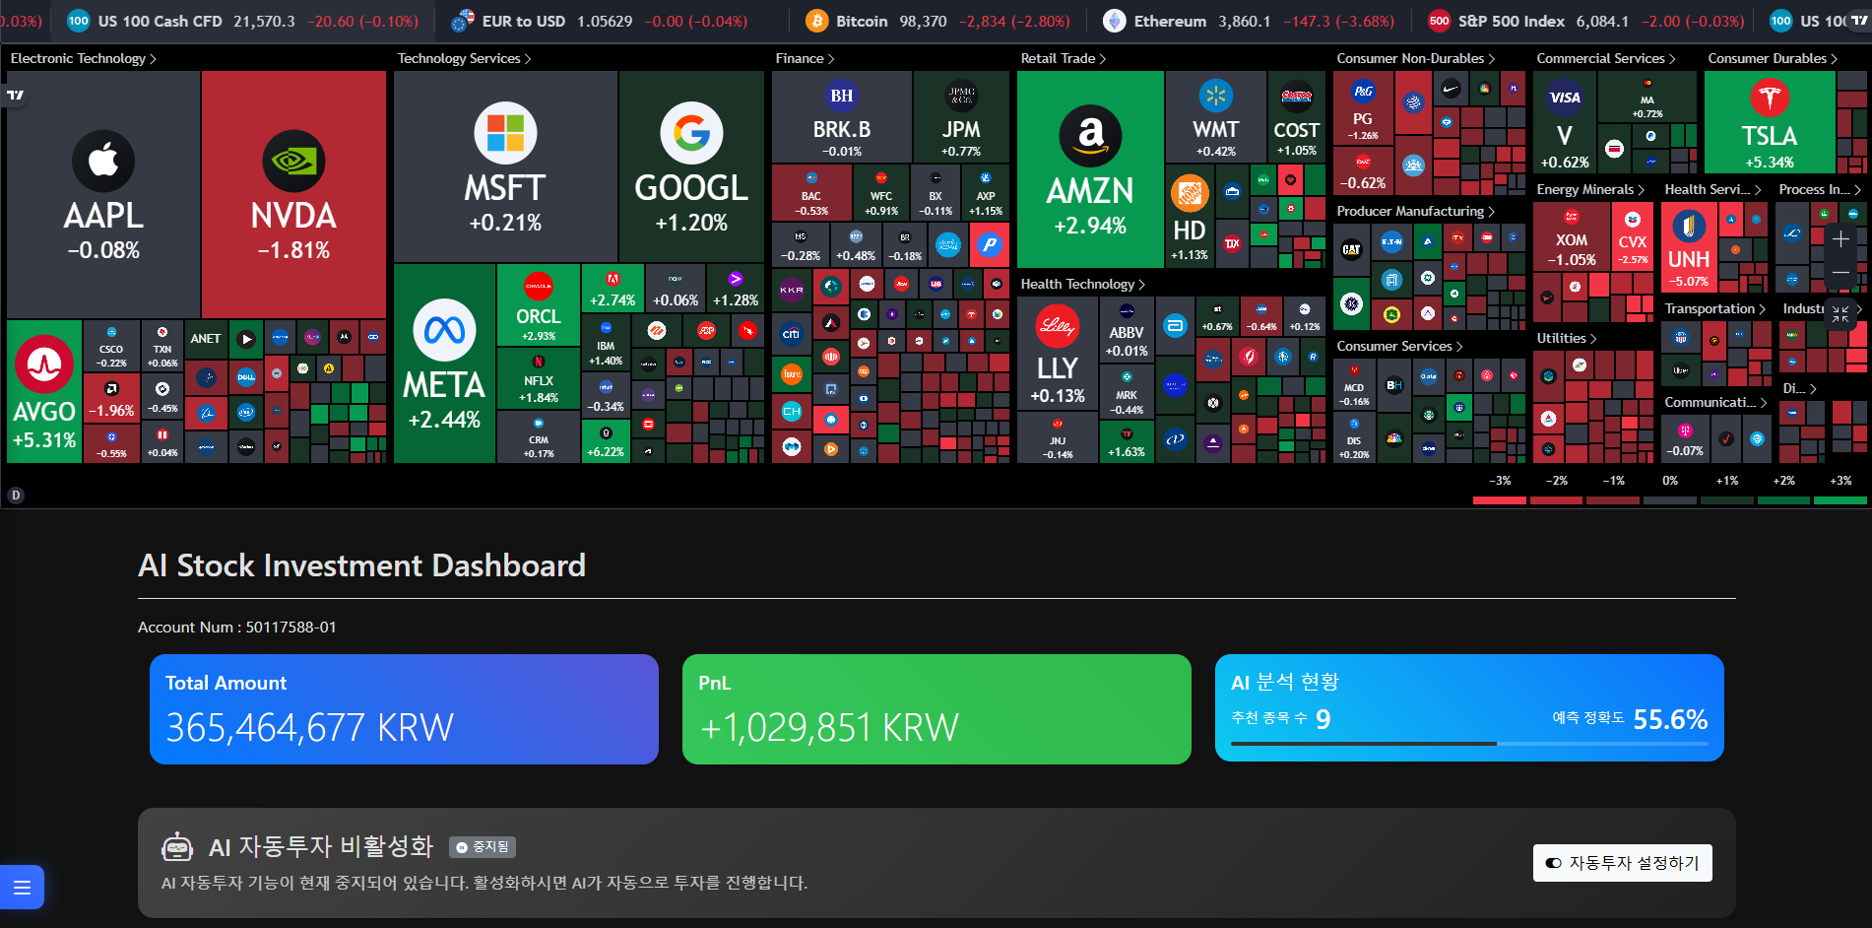
Task: Enable auto-invest with 자동투자 설정하기 button
Action: pyautogui.click(x=1622, y=863)
